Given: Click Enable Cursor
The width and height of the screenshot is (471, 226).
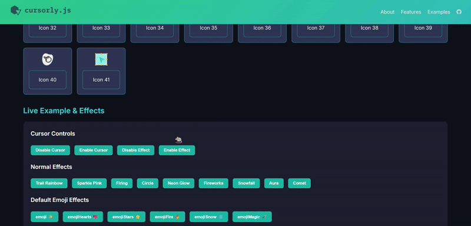Looking at the screenshot, I should [94, 150].
